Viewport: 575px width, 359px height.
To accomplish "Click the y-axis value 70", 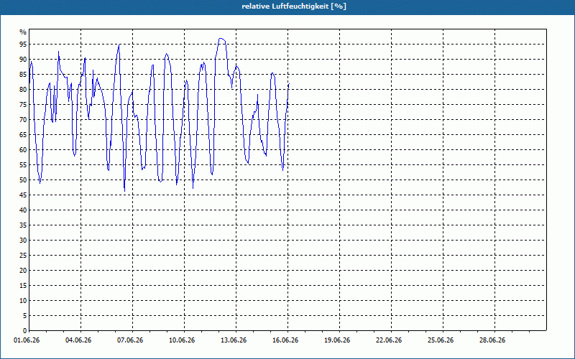I will tap(23, 119).
